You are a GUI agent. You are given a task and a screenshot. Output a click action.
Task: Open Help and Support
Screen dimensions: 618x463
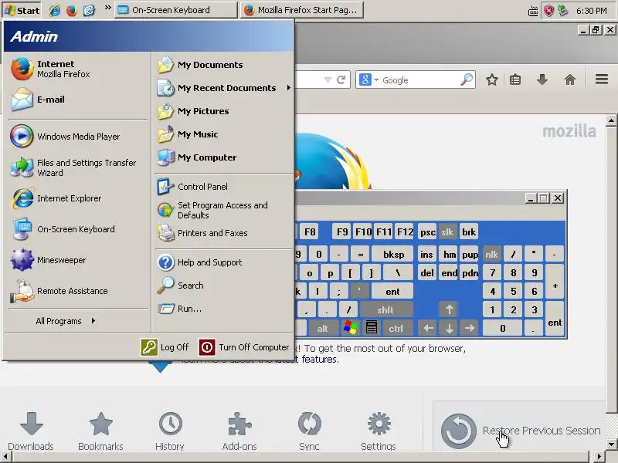point(224,262)
